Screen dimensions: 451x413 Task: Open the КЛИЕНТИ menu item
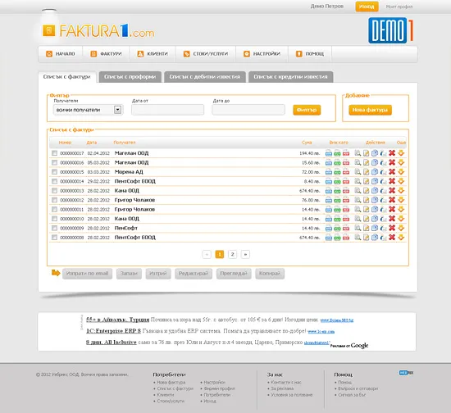(x=153, y=54)
